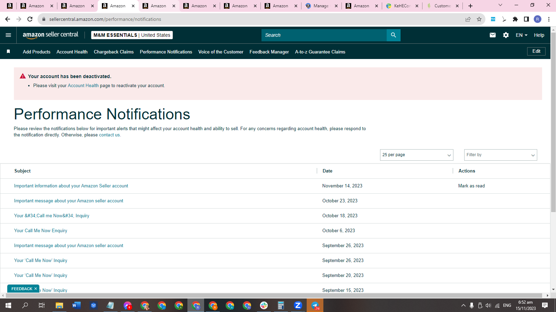Open 'Your Call Me Now Enquiry' notification
This screenshot has width=556, height=312.
tap(41, 231)
